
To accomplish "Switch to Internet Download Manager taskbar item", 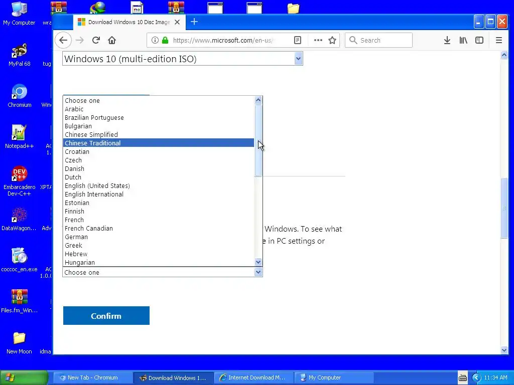I will pyautogui.click(x=253, y=377).
